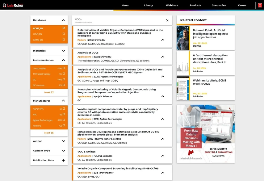The height and width of the screenshot is (181, 264).
Task: Click thermal desorption chromatogram thumbnail
Action: coord(183,63)
